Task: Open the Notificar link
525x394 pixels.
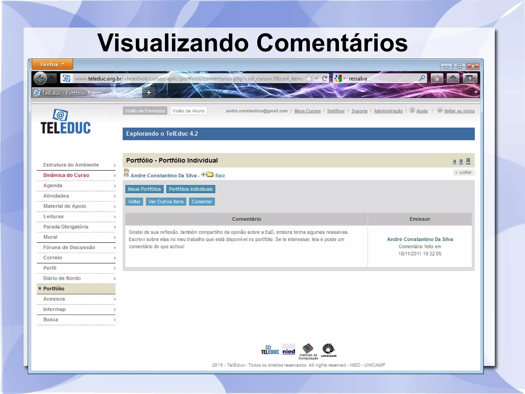Action: [x=336, y=111]
